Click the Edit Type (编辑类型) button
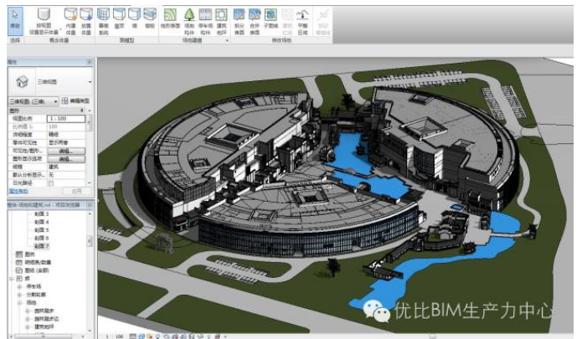The image size is (582, 339). coord(76,100)
